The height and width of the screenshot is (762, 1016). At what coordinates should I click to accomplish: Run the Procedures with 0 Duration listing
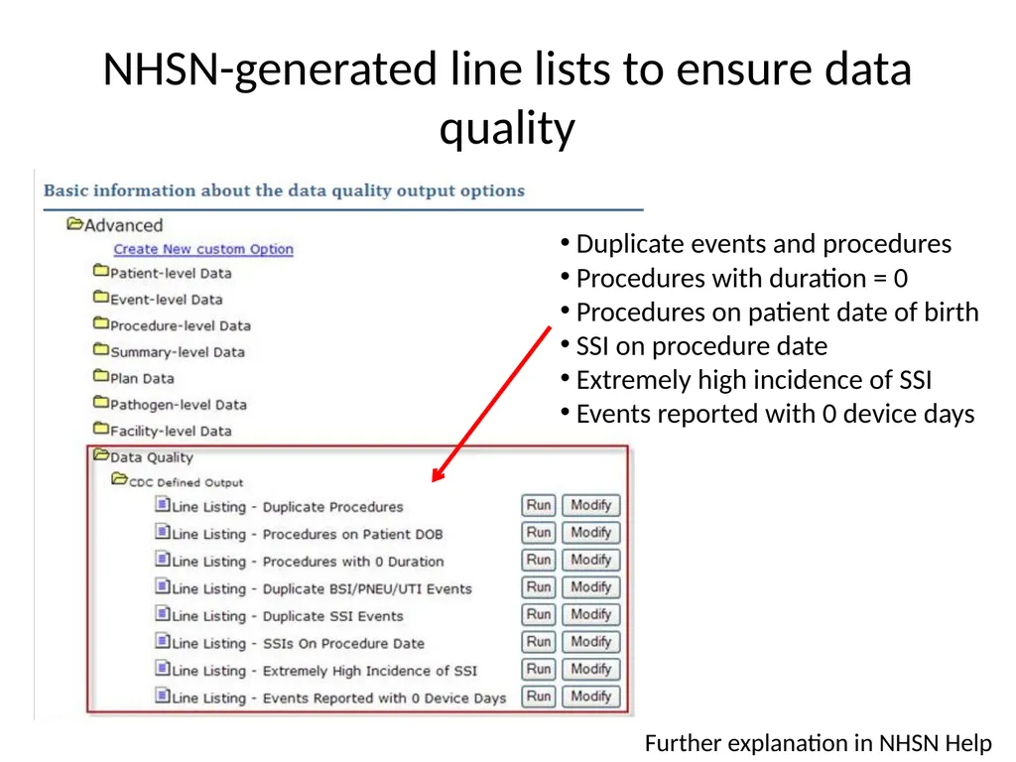pyautogui.click(x=539, y=560)
